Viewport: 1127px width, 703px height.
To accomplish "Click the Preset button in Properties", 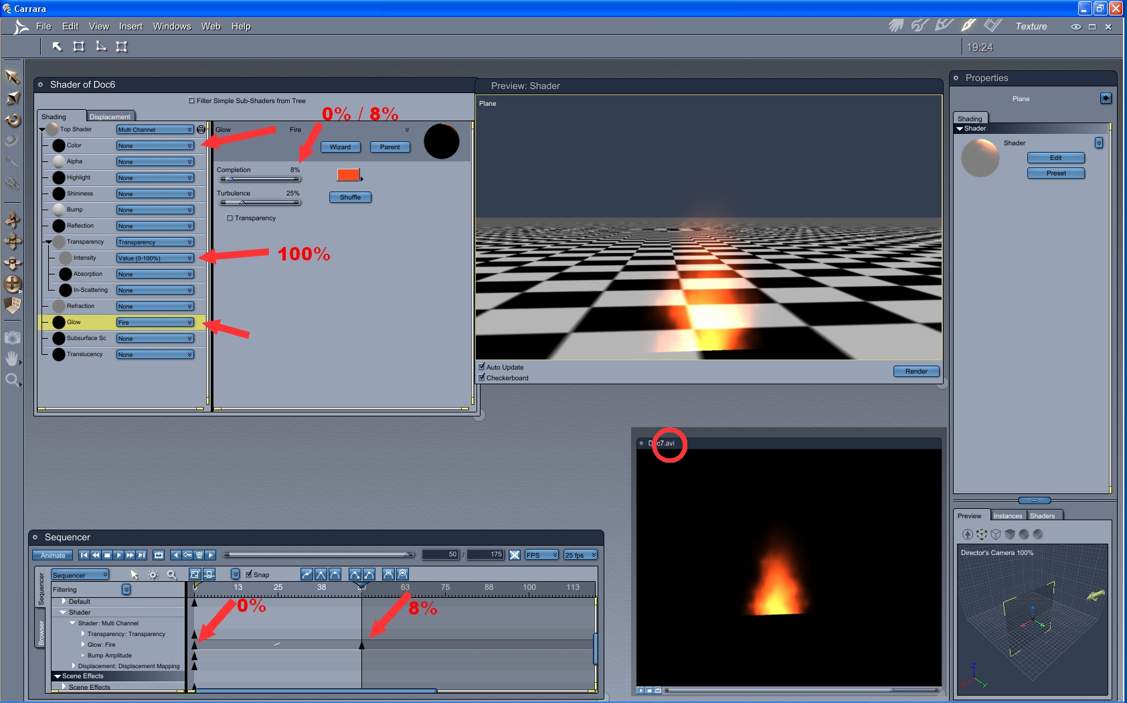I will tap(1056, 173).
